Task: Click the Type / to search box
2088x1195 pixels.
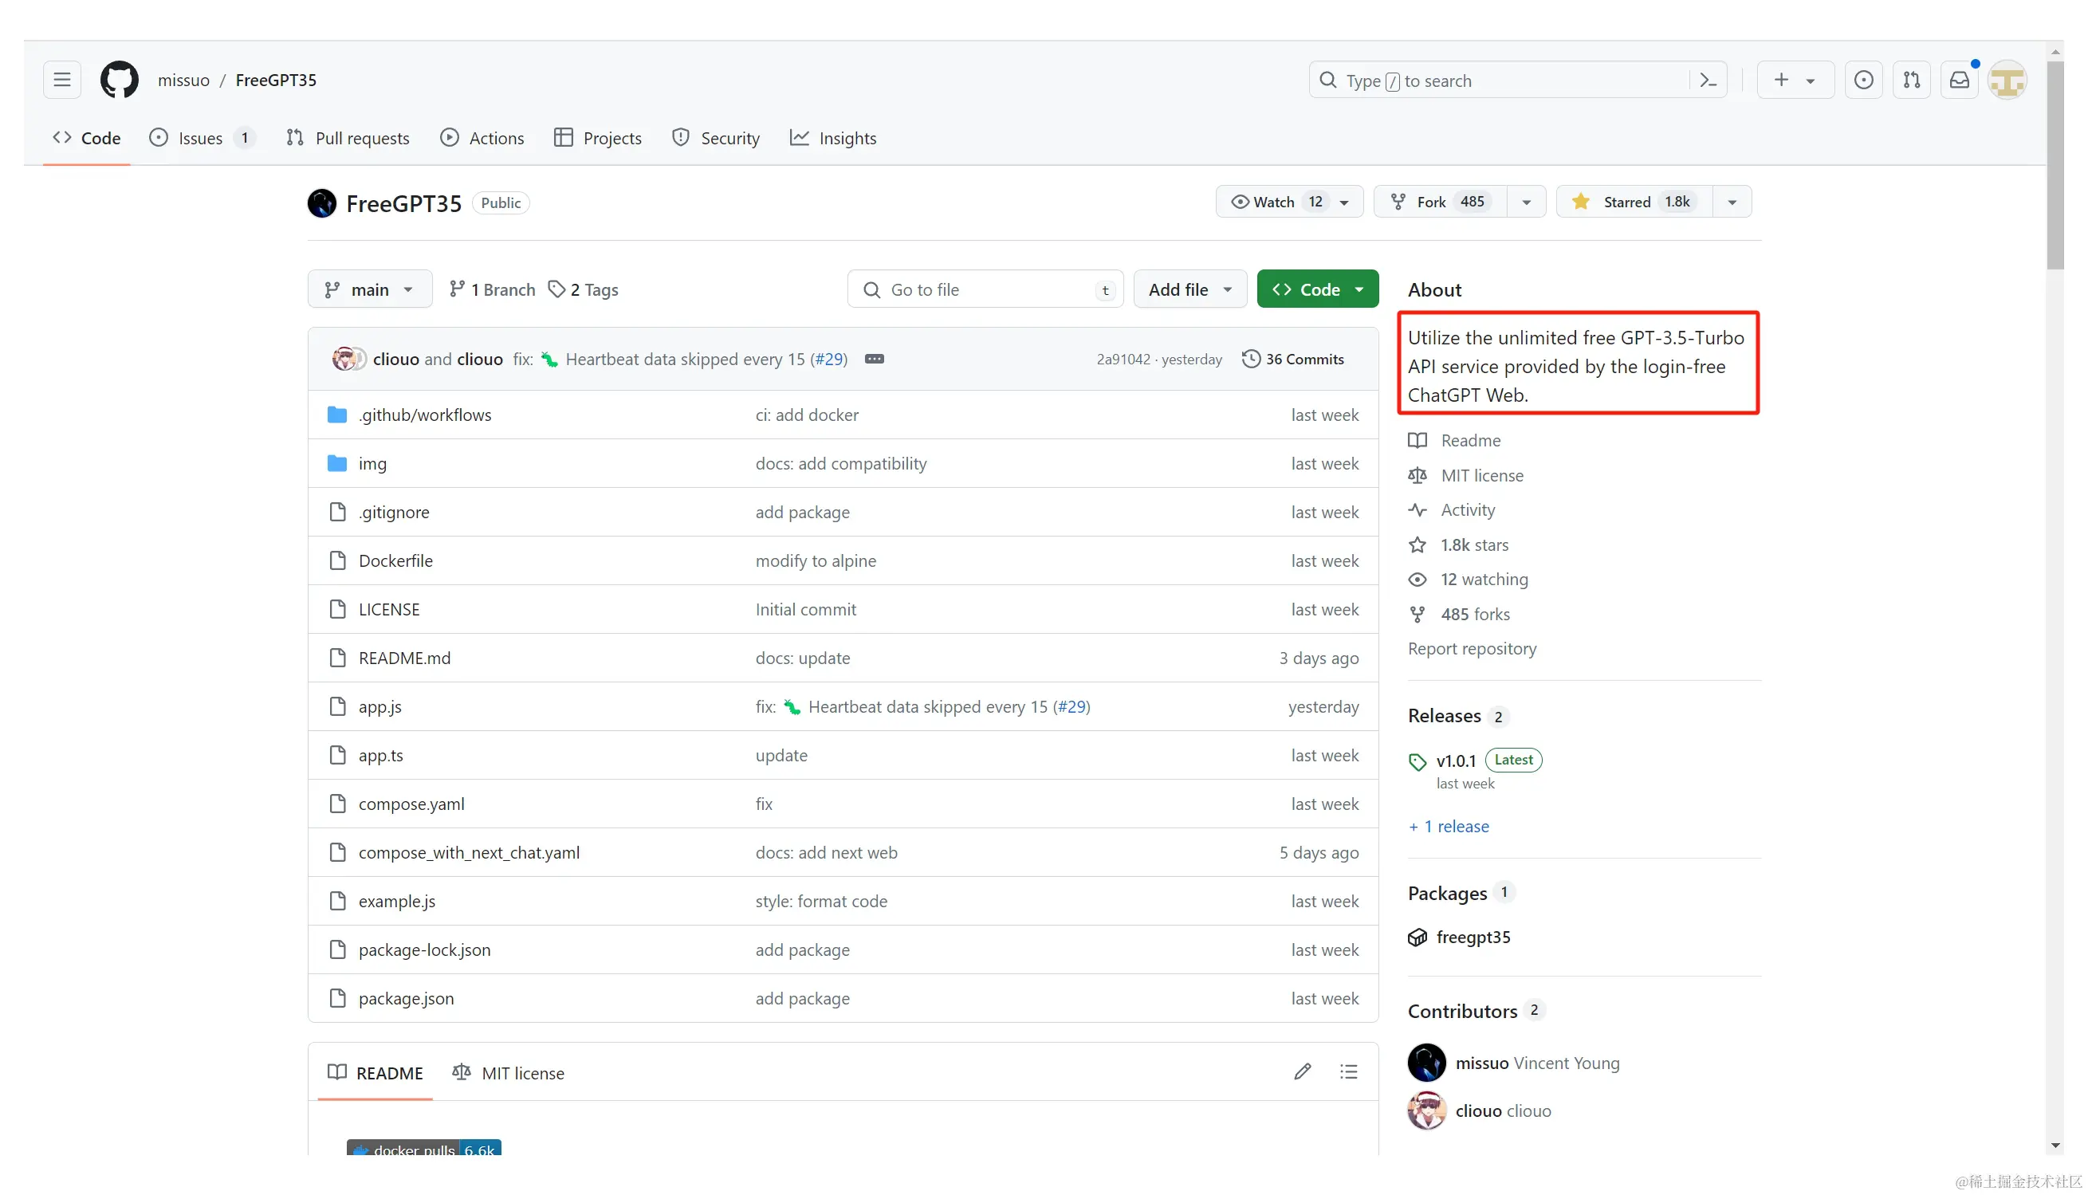Action: [1518, 80]
